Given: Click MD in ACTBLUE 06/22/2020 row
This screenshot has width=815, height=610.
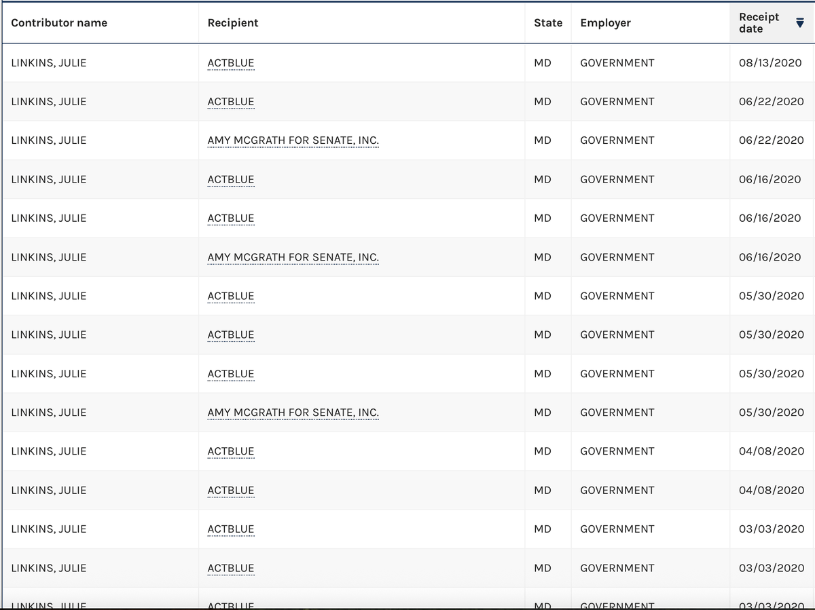Looking at the screenshot, I should pyautogui.click(x=543, y=102).
